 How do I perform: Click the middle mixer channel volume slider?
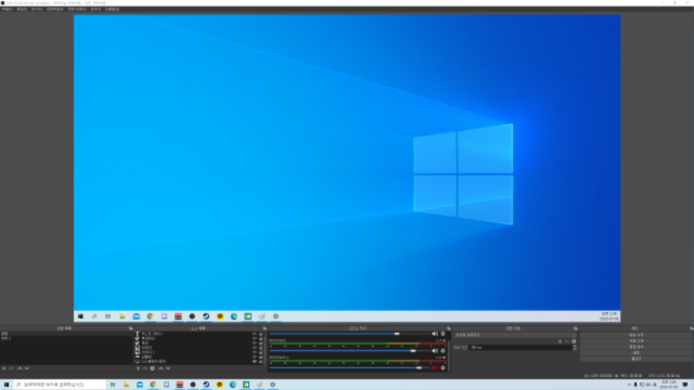point(350,351)
